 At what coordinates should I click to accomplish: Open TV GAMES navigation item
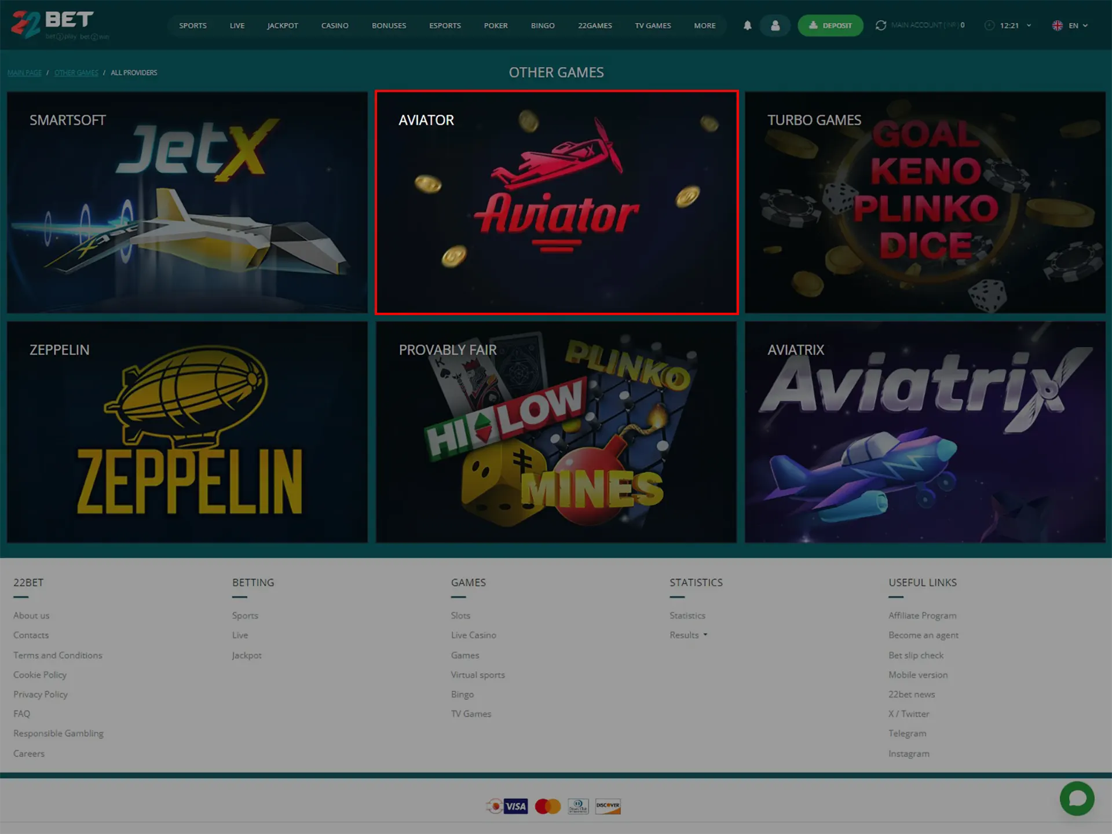(653, 25)
